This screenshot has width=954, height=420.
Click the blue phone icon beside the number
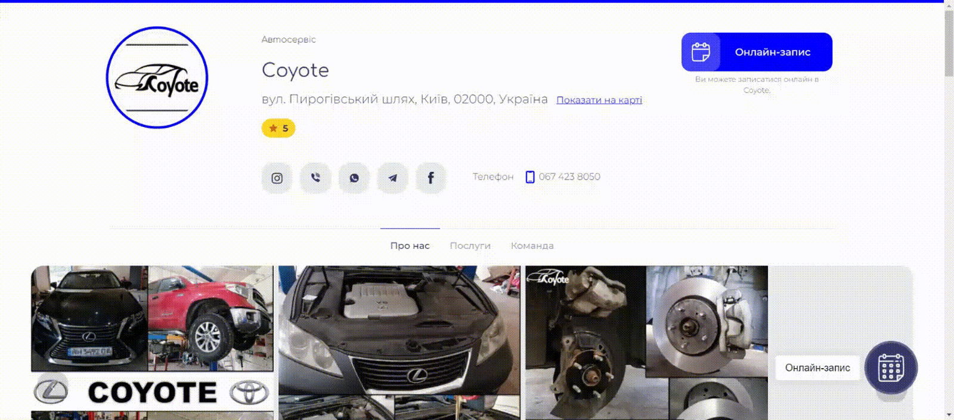(530, 177)
